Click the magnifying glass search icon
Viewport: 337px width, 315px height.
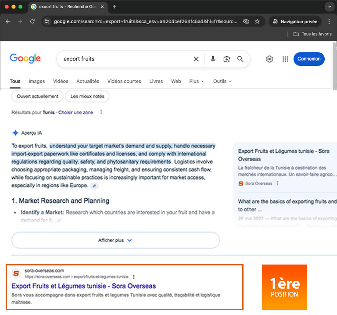click(240, 59)
